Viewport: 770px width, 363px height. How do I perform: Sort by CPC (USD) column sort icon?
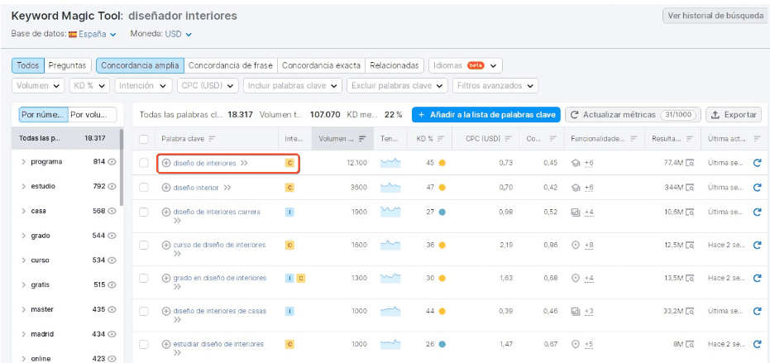point(509,139)
